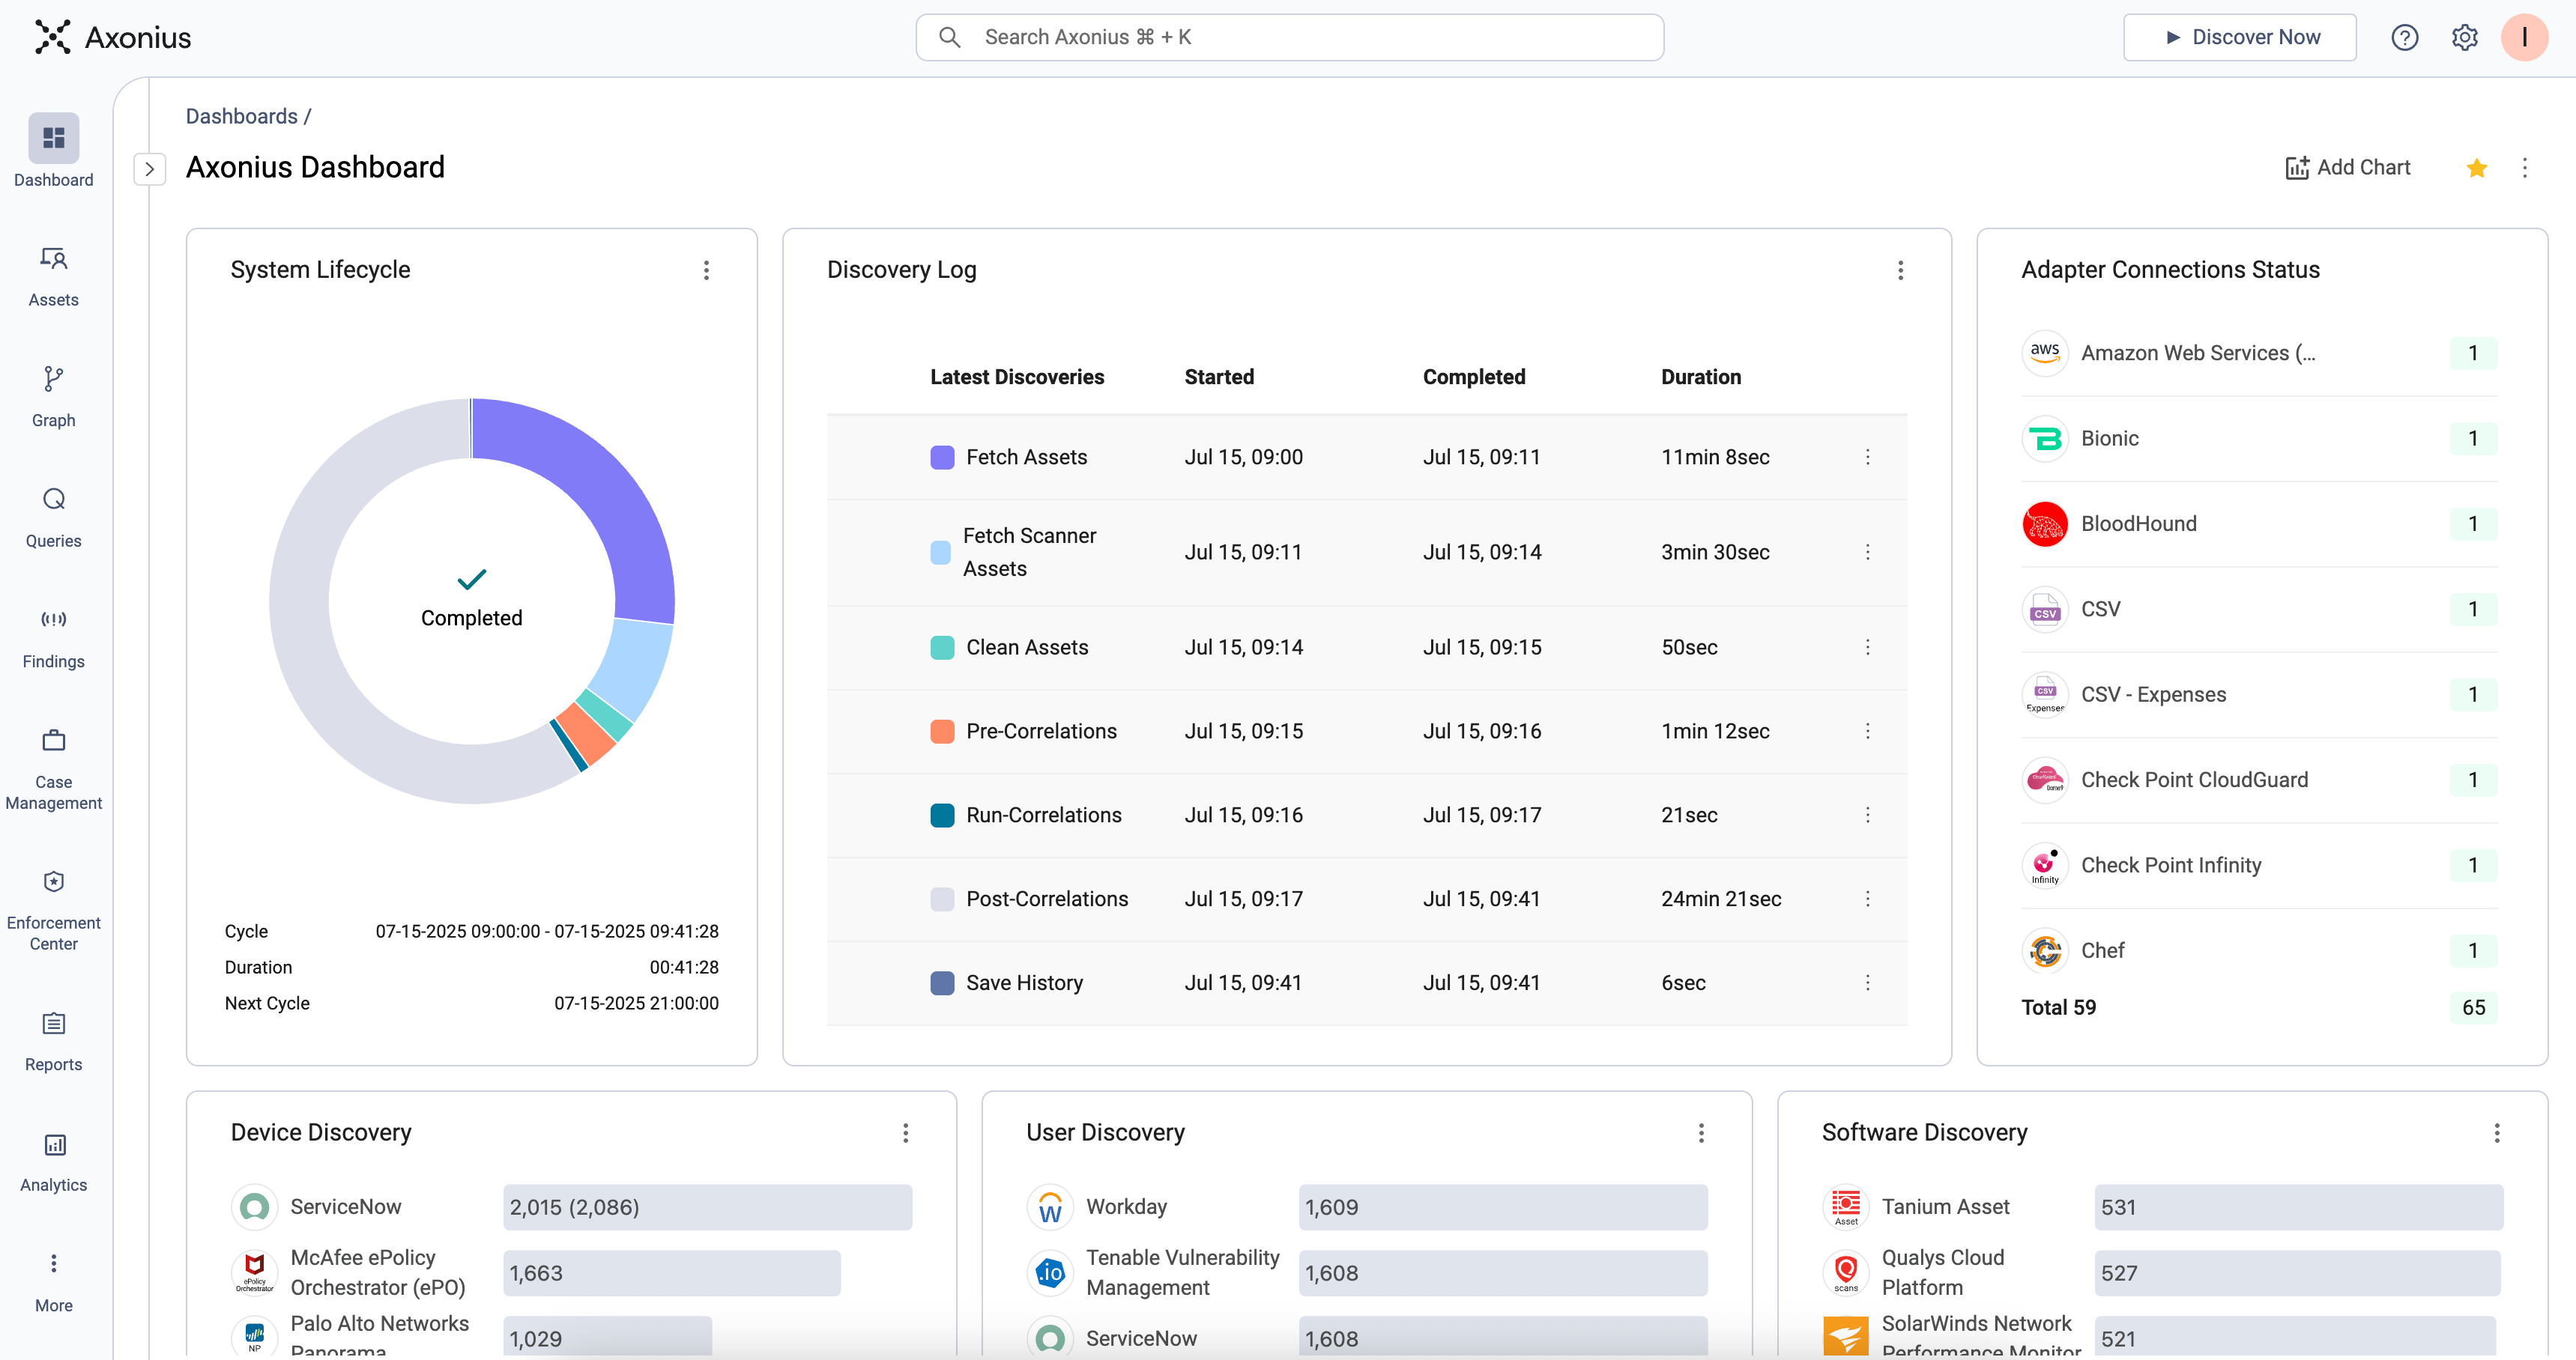Image resolution: width=2576 pixels, height=1360 pixels.
Task: Open the Dashboard sidebar icon
Action: tap(53, 138)
